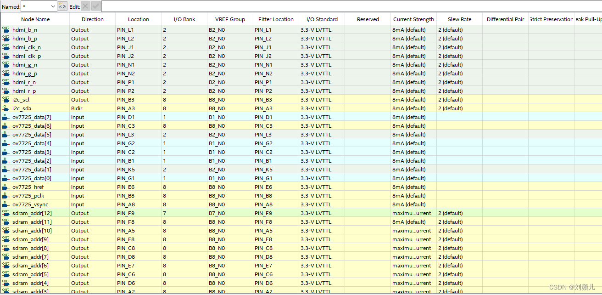Select the node name sdram_addr[6]

[x=30, y=266]
